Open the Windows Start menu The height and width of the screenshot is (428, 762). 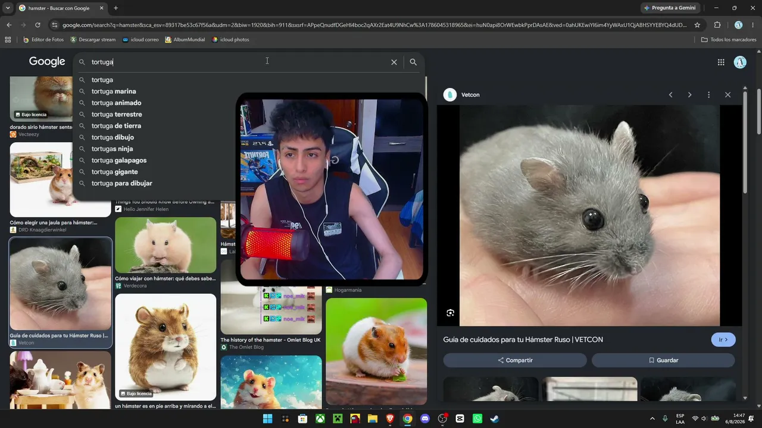[268, 418]
